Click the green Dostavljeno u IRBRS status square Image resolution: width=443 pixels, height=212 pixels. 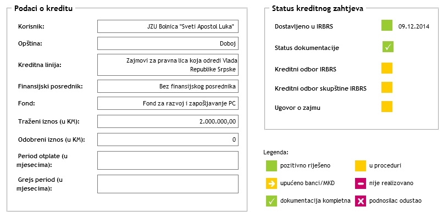[x=387, y=25]
